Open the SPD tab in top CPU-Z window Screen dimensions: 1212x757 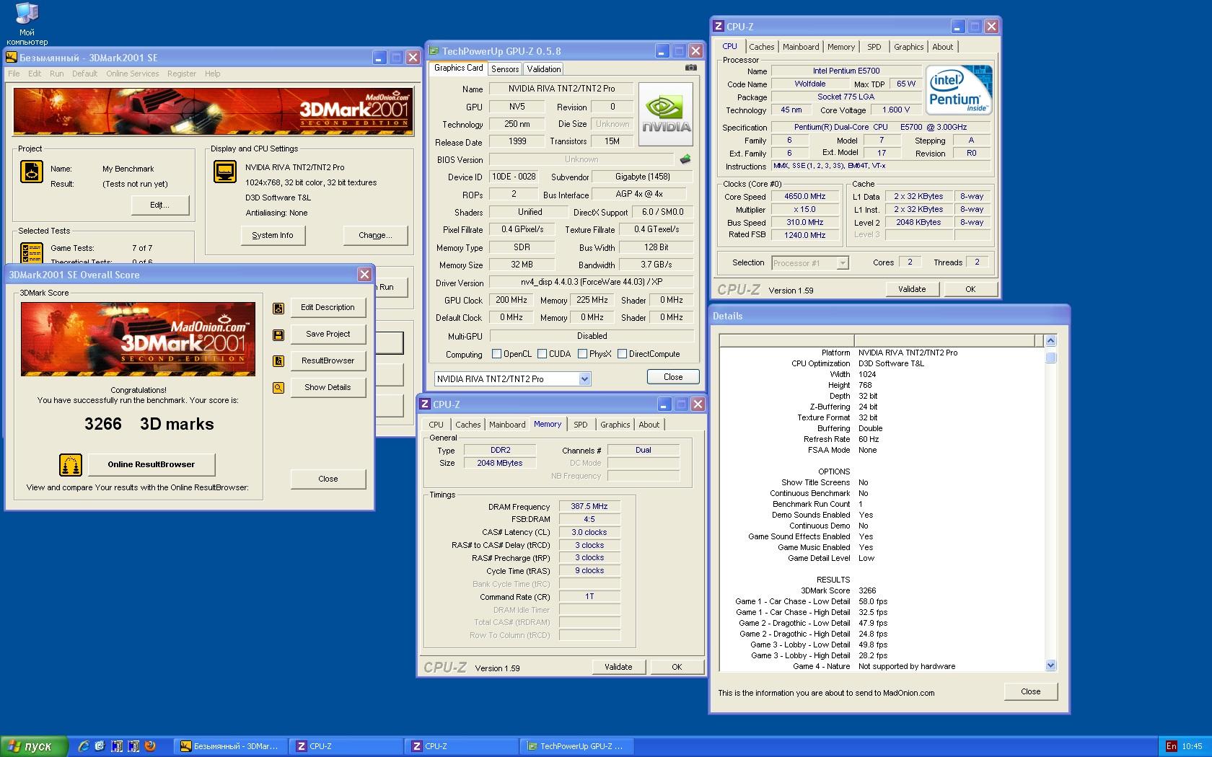click(874, 47)
